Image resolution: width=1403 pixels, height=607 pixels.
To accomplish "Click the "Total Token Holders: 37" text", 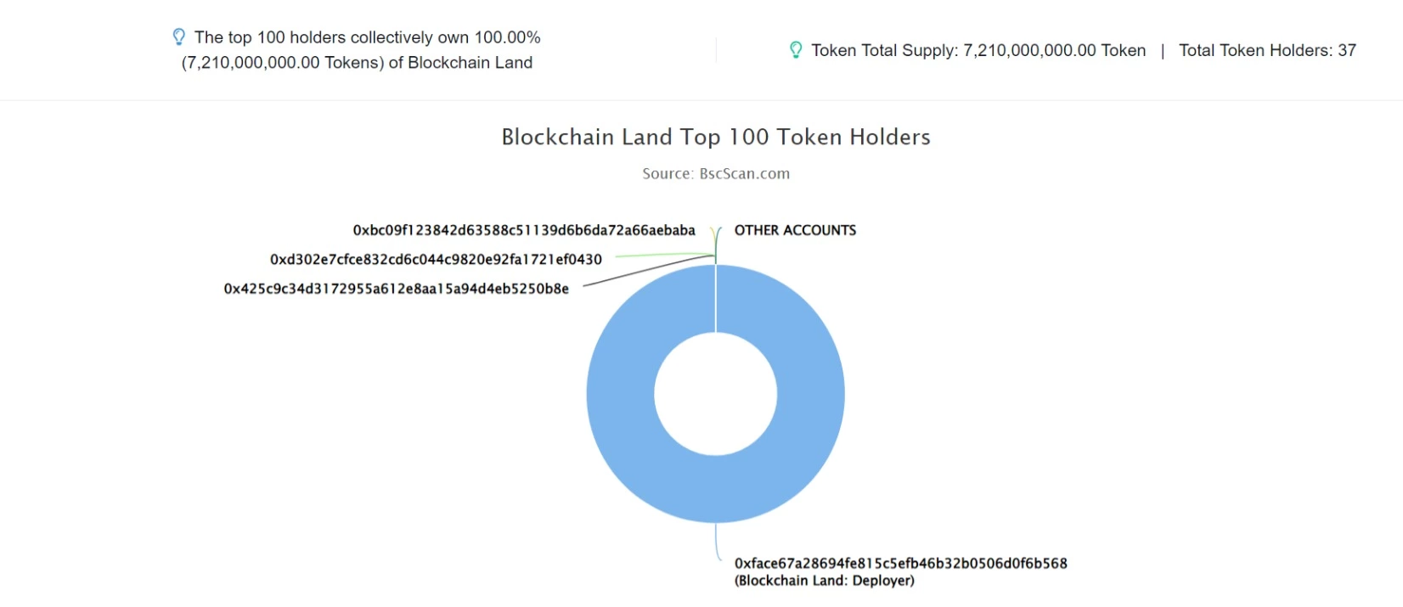I will [x=1267, y=50].
